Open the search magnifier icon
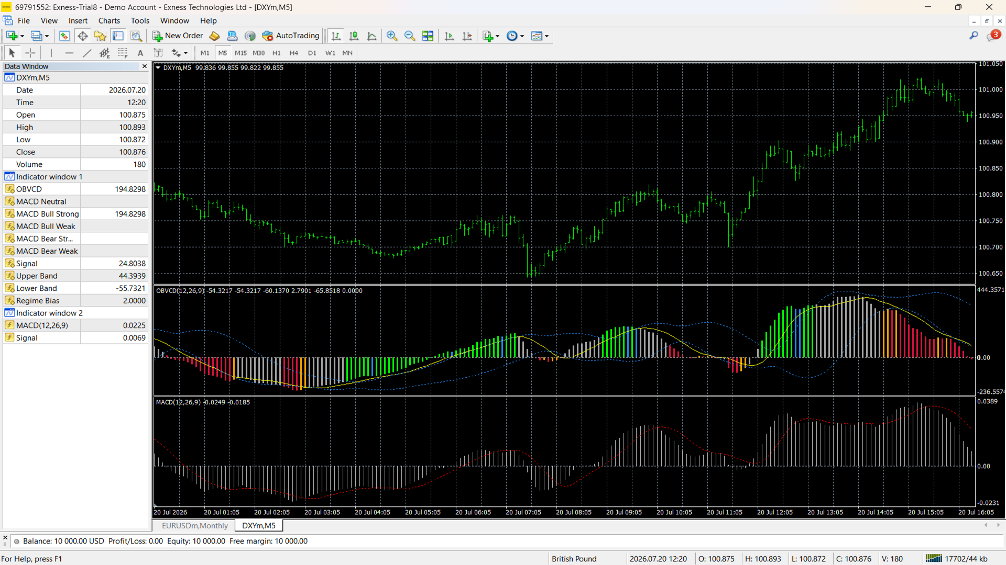This screenshot has width=1006, height=565. 974,36
